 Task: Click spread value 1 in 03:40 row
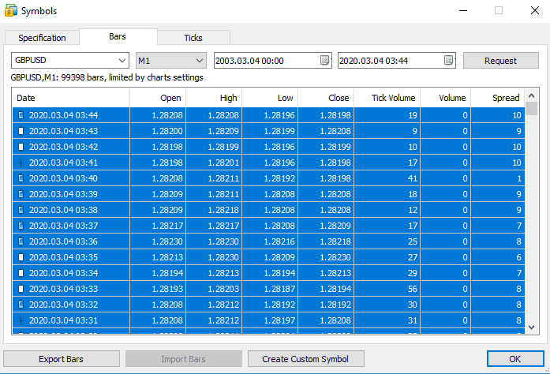point(519,178)
